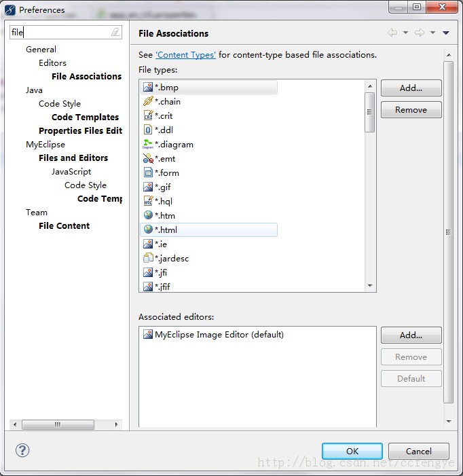Click Add button next to File types
Image resolution: width=463 pixels, height=476 pixels.
pyautogui.click(x=411, y=88)
